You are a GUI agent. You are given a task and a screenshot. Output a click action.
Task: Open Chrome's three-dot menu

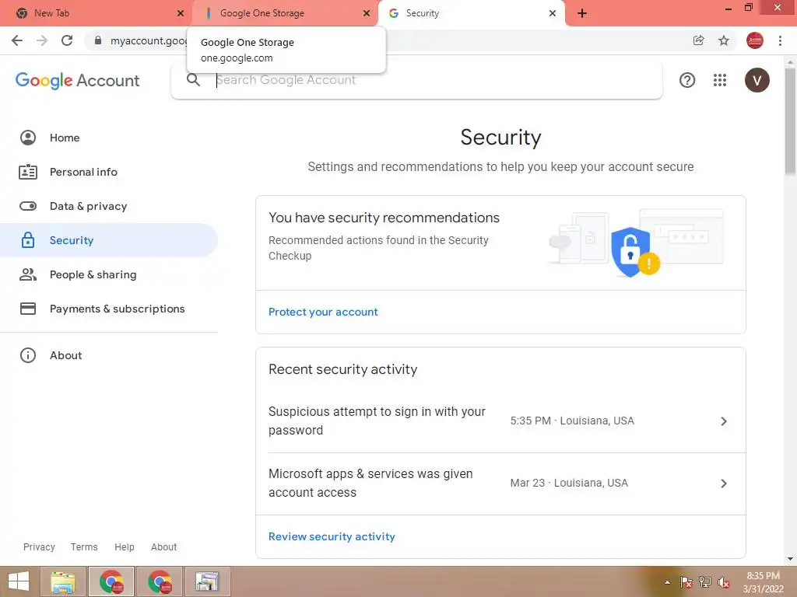click(x=780, y=40)
